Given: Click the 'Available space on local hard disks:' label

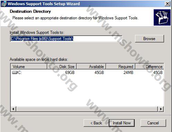Looking at the screenshot, I should click(39, 59).
